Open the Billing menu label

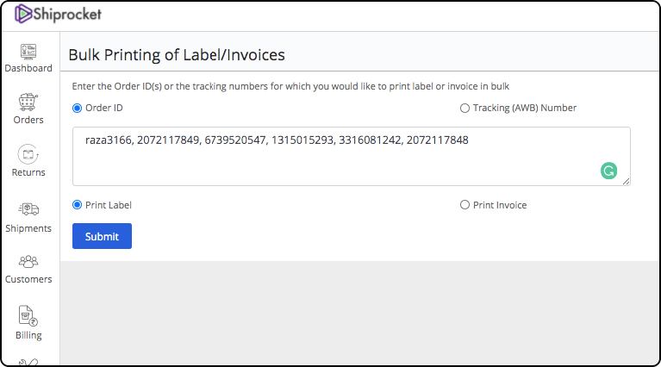[28, 335]
